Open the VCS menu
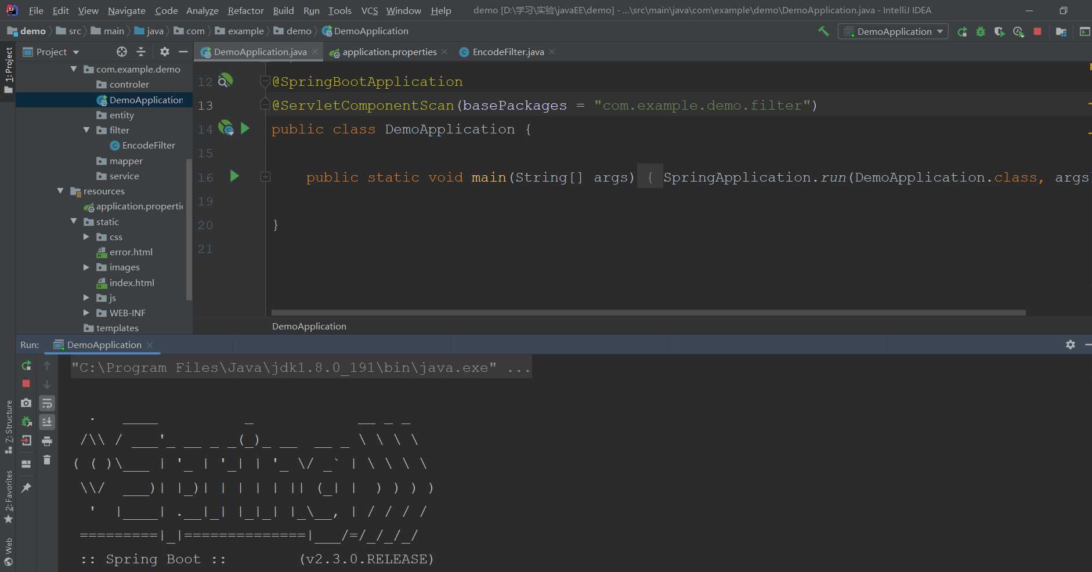The width and height of the screenshot is (1092, 572). tap(370, 10)
